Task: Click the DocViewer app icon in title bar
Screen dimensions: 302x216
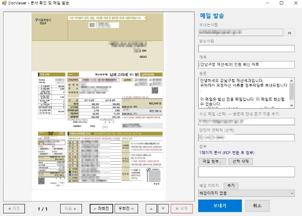Action: point(4,3)
